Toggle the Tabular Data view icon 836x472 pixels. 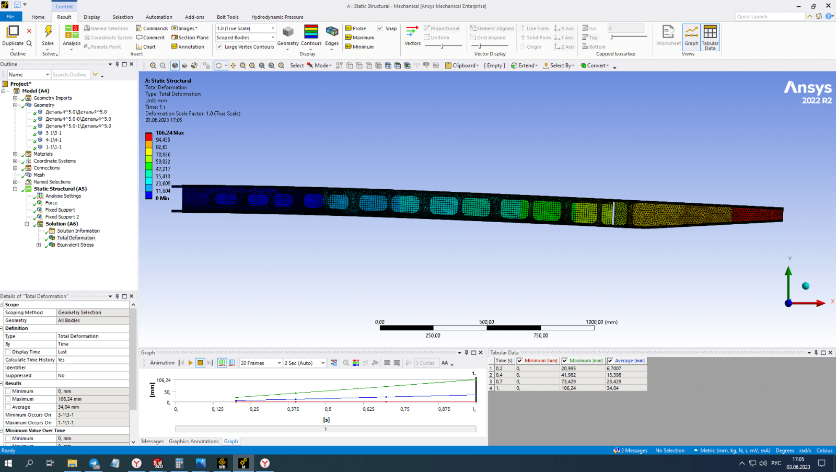710,32
